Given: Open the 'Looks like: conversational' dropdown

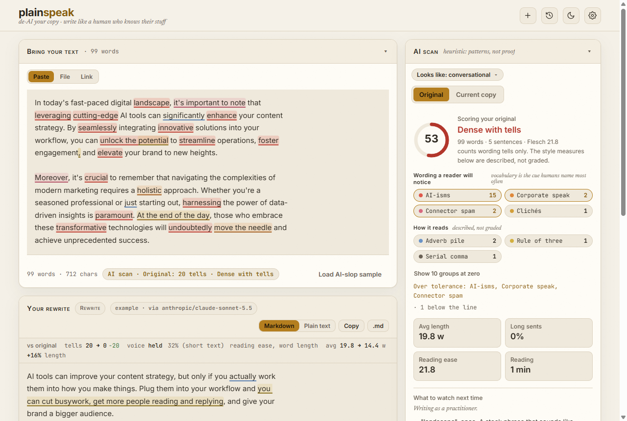Looking at the screenshot, I should tap(457, 75).
